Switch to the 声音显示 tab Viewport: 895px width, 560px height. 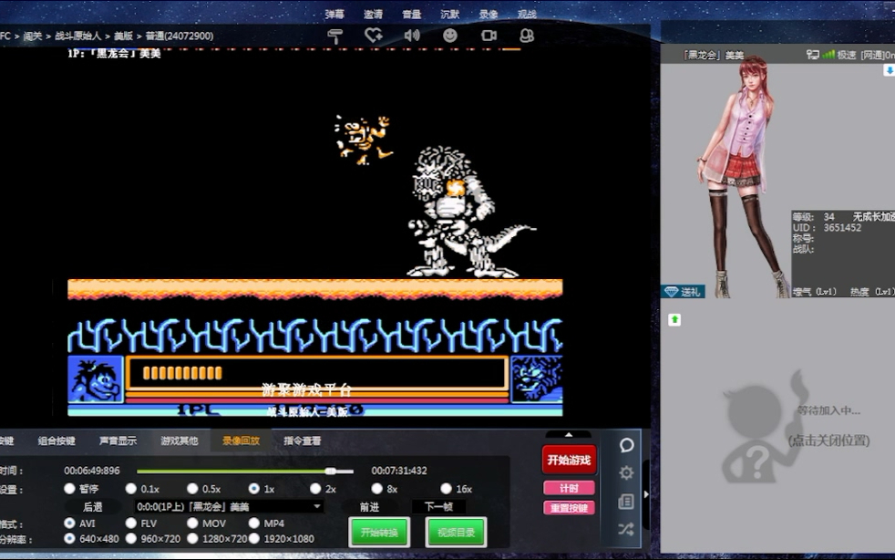point(118,441)
